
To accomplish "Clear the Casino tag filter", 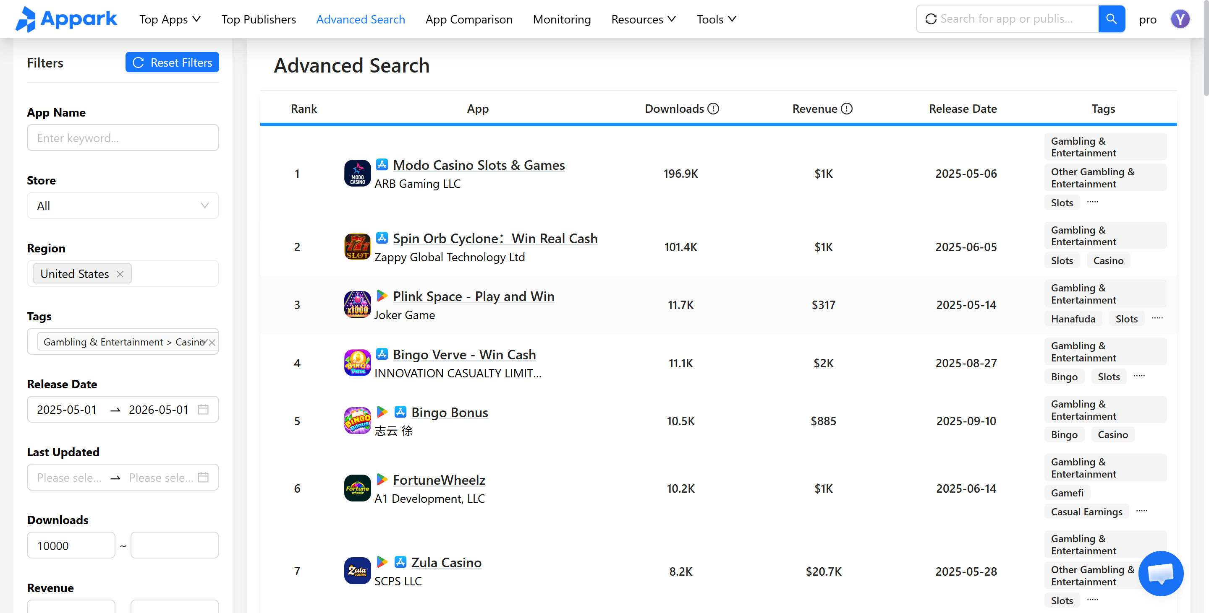I will click(212, 342).
